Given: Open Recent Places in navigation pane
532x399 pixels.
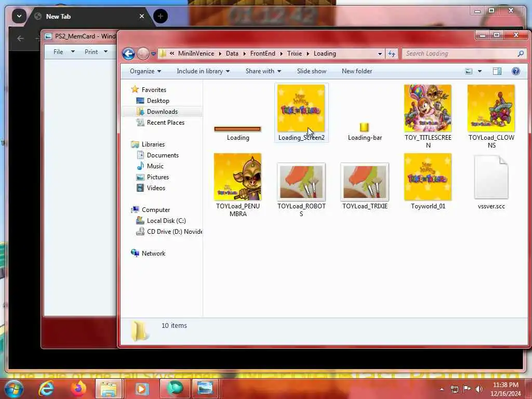Looking at the screenshot, I should (166, 123).
